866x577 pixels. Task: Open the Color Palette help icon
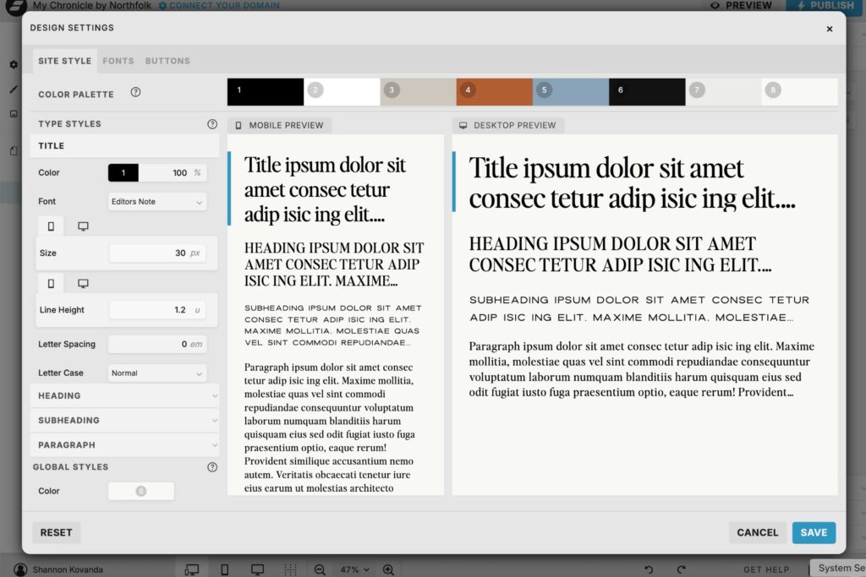pos(135,93)
